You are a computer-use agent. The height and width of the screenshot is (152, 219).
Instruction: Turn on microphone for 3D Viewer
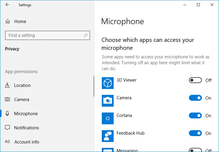point(195,80)
